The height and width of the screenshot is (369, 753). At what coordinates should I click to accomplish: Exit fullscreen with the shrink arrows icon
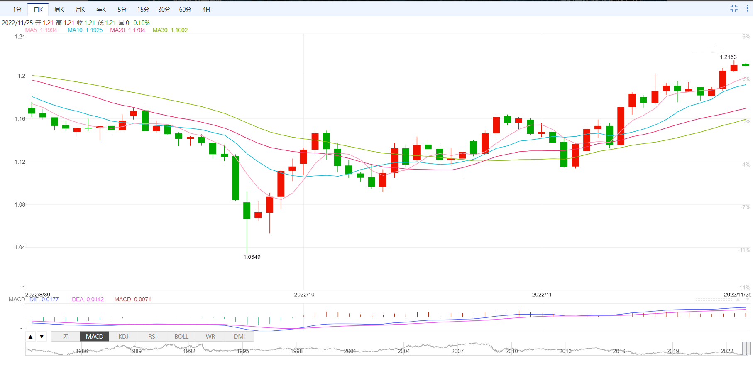[734, 8]
